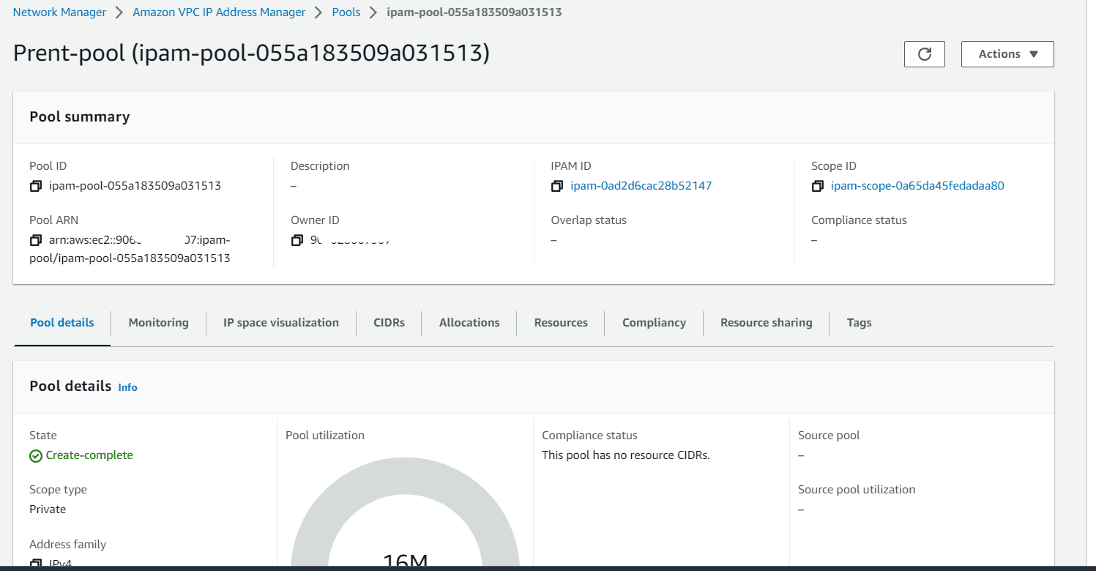Click the Overlap status label
The height and width of the screenshot is (571, 1096).
click(589, 220)
